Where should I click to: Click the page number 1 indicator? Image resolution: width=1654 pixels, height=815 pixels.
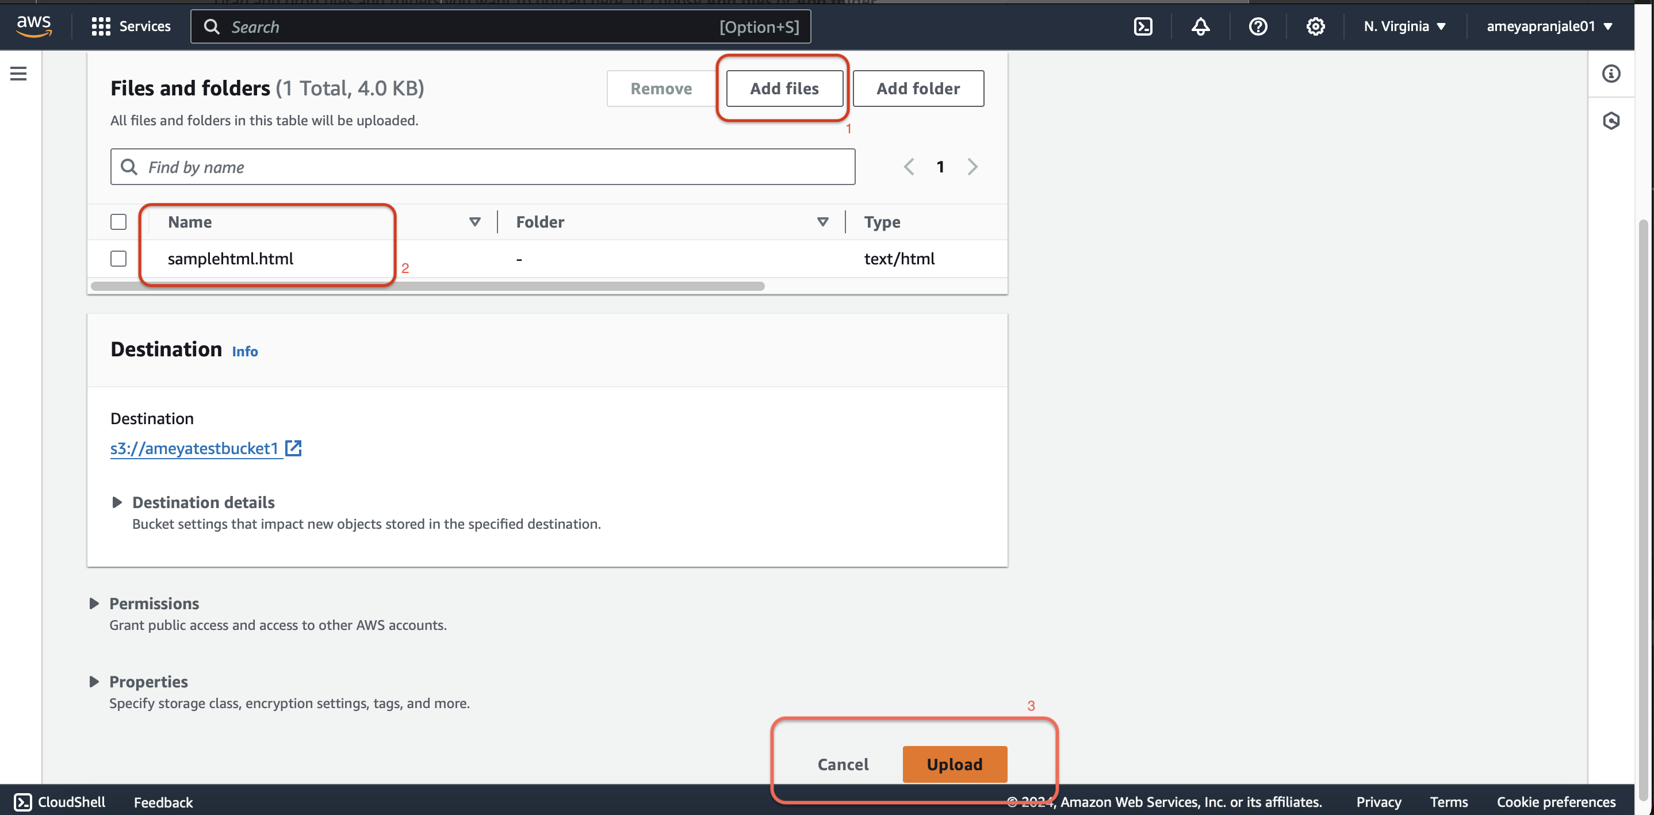click(x=940, y=167)
